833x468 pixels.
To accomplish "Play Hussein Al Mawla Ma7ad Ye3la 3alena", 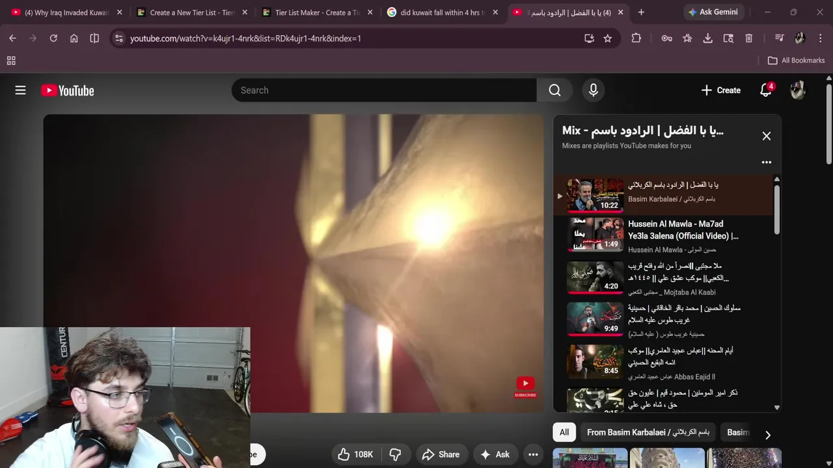I will [x=683, y=230].
